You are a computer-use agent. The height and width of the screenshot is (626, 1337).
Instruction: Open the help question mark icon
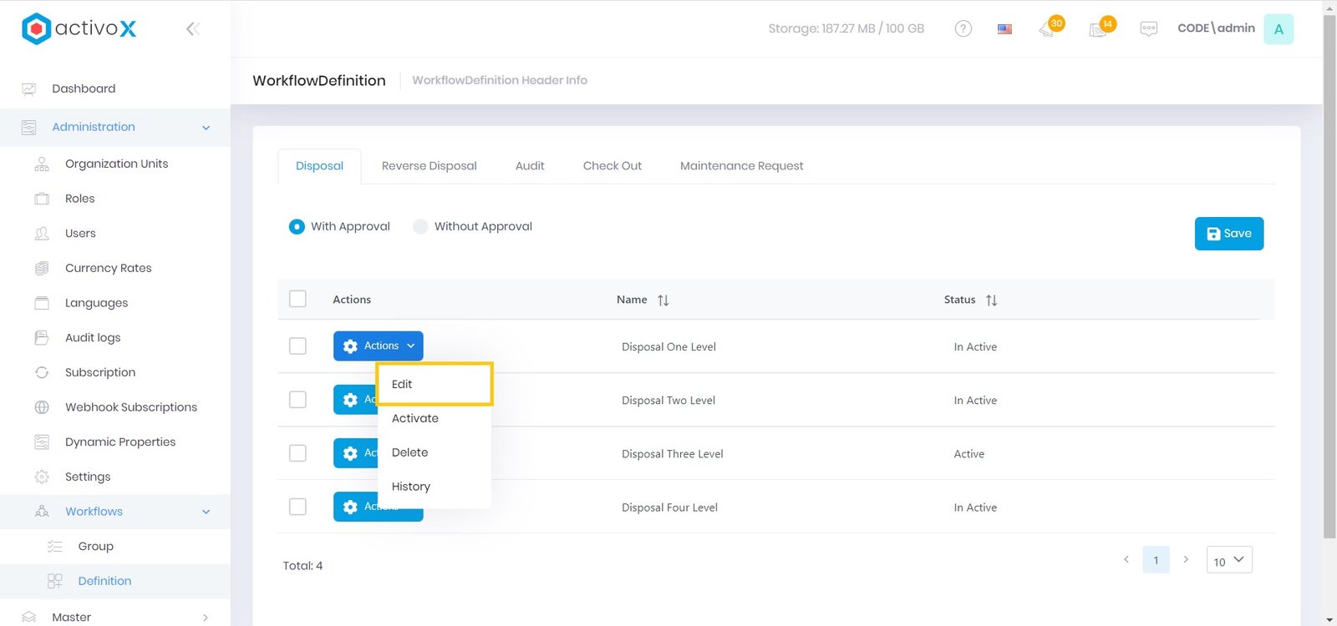point(963,28)
